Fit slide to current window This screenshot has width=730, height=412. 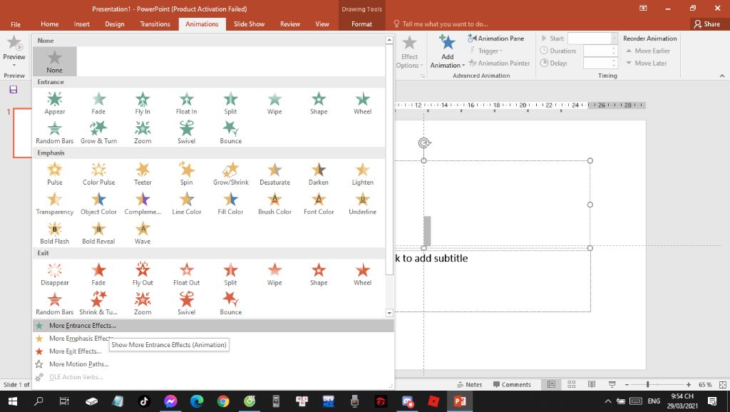[x=723, y=384]
